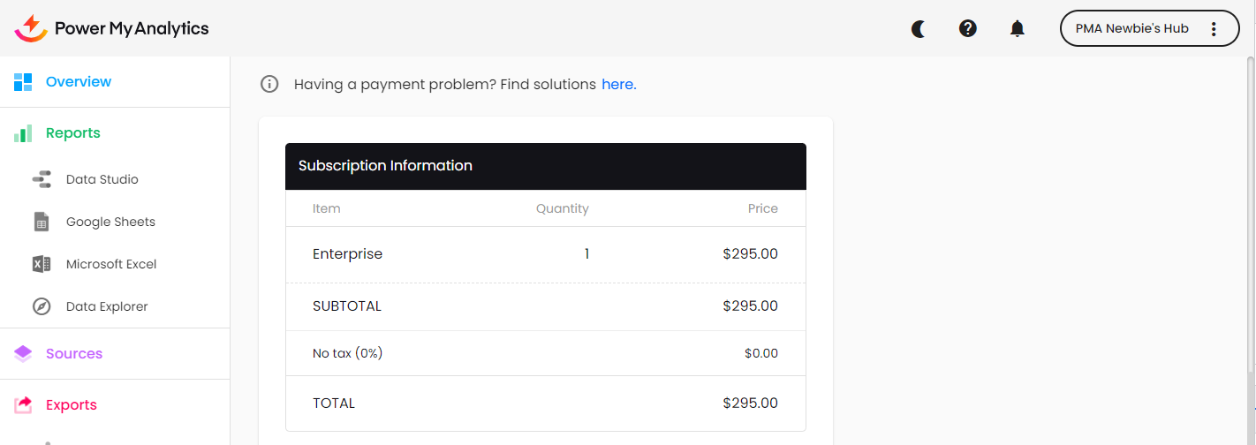Click the page vertical scrollbar

point(1250,221)
